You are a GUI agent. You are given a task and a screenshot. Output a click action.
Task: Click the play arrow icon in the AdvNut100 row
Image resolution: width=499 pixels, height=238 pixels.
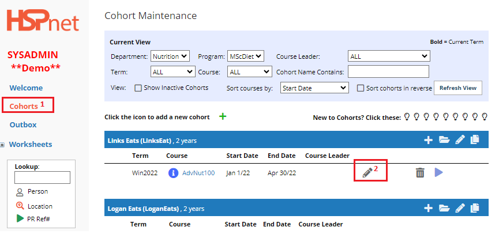point(439,172)
